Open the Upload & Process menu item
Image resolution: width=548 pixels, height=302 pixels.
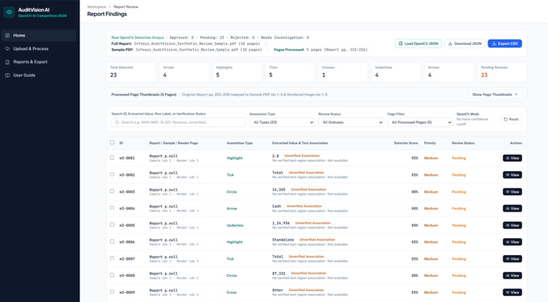click(x=39, y=48)
